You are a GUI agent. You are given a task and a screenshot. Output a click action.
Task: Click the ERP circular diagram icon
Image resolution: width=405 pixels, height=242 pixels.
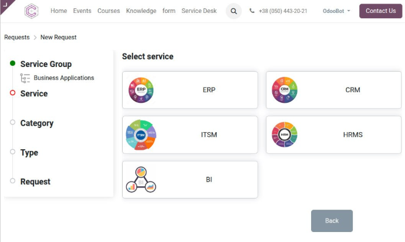[141, 90]
